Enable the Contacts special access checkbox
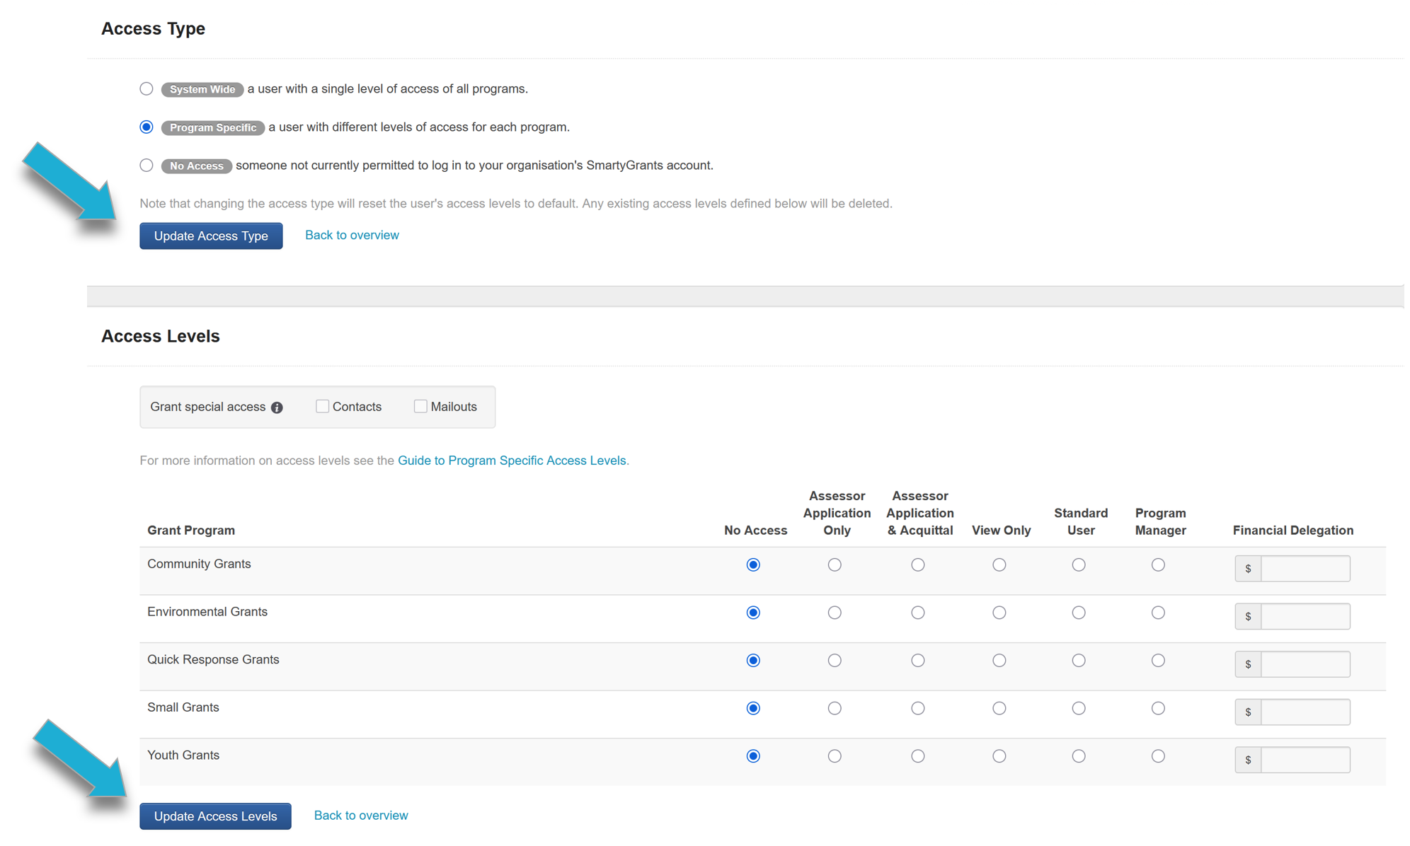The height and width of the screenshot is (846, 1410). click(322, 406)
